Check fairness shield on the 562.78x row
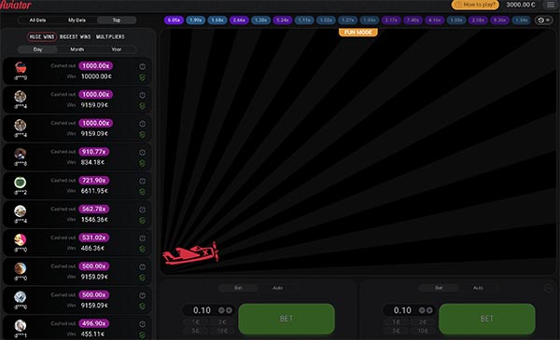Viewport: 560px width, 340px height. tap(142, 220)
